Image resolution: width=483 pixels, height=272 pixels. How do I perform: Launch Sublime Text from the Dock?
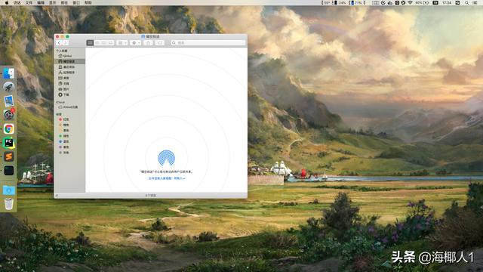click(x=8, y=156)
